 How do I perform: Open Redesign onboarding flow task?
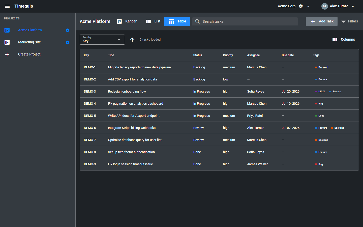pos(127,92)
